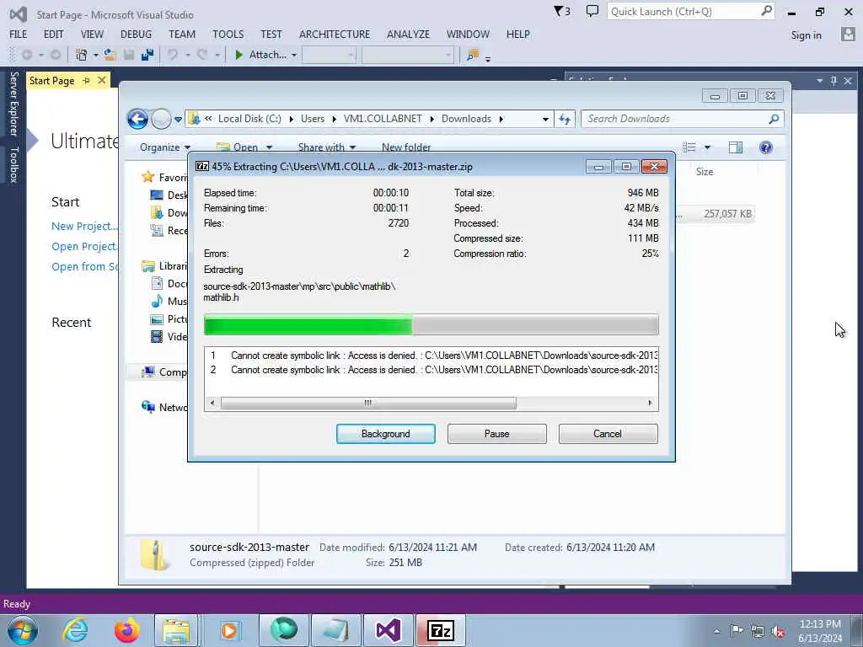The width and height of the screenshot is (863, 647).
Task: Click the Save All toolbar icon
Action: point(147,55)
